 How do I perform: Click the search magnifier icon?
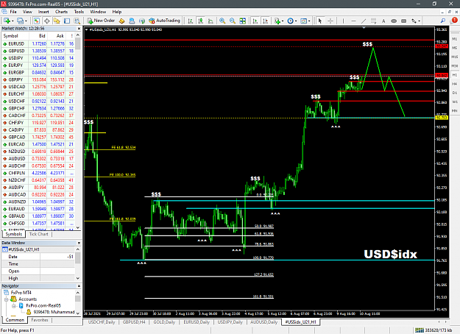(442, 21)
